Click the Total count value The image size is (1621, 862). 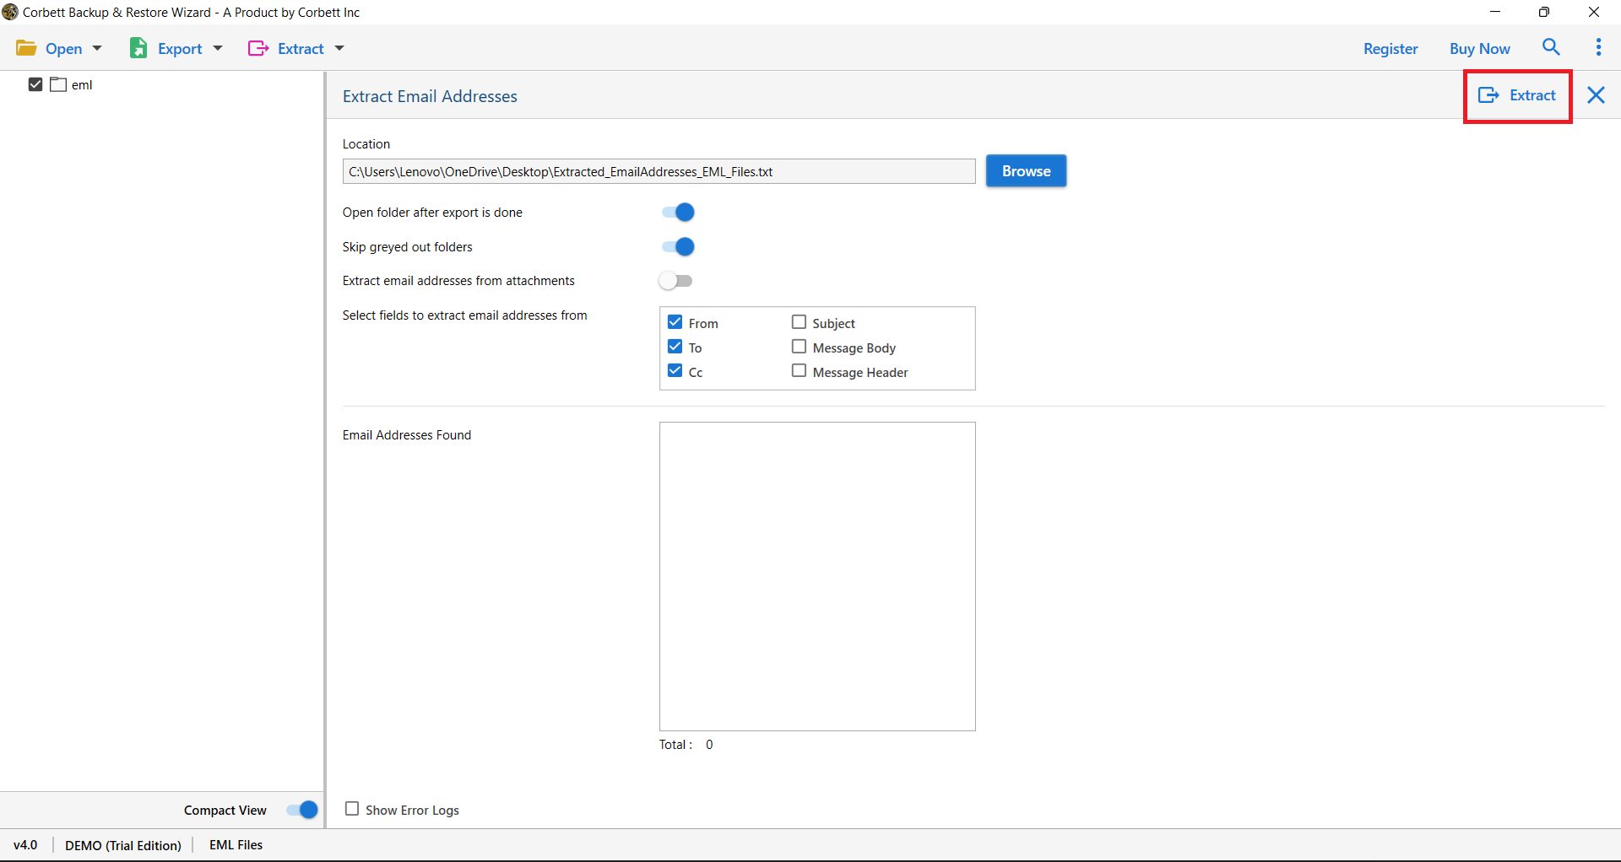pyautogui.click(x=709, y=744)
